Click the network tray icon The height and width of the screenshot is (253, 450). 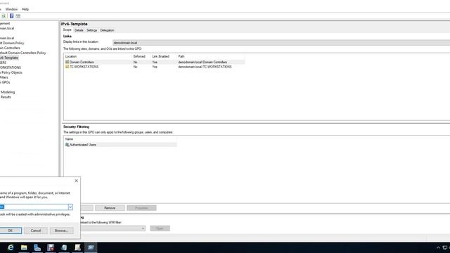(445, 247)
